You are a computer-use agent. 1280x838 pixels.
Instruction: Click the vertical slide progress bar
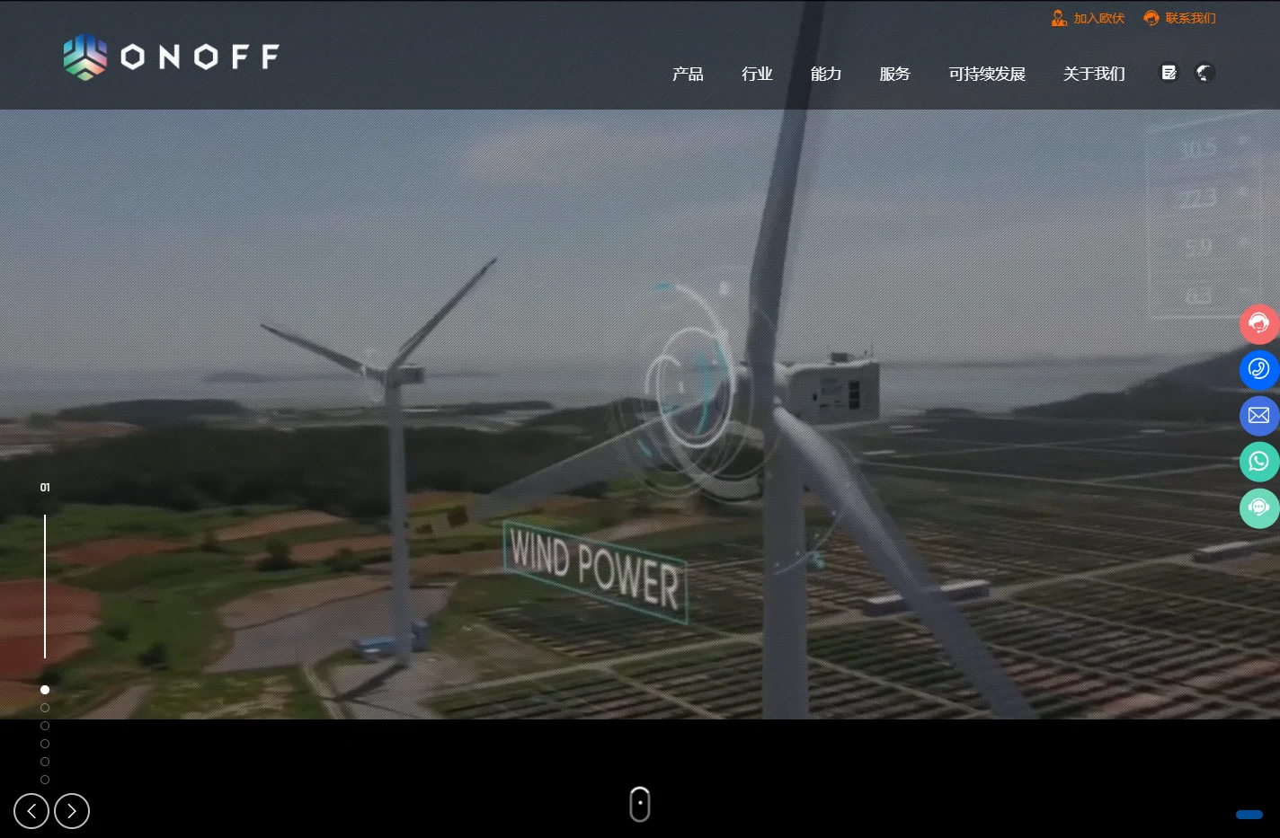45,586
